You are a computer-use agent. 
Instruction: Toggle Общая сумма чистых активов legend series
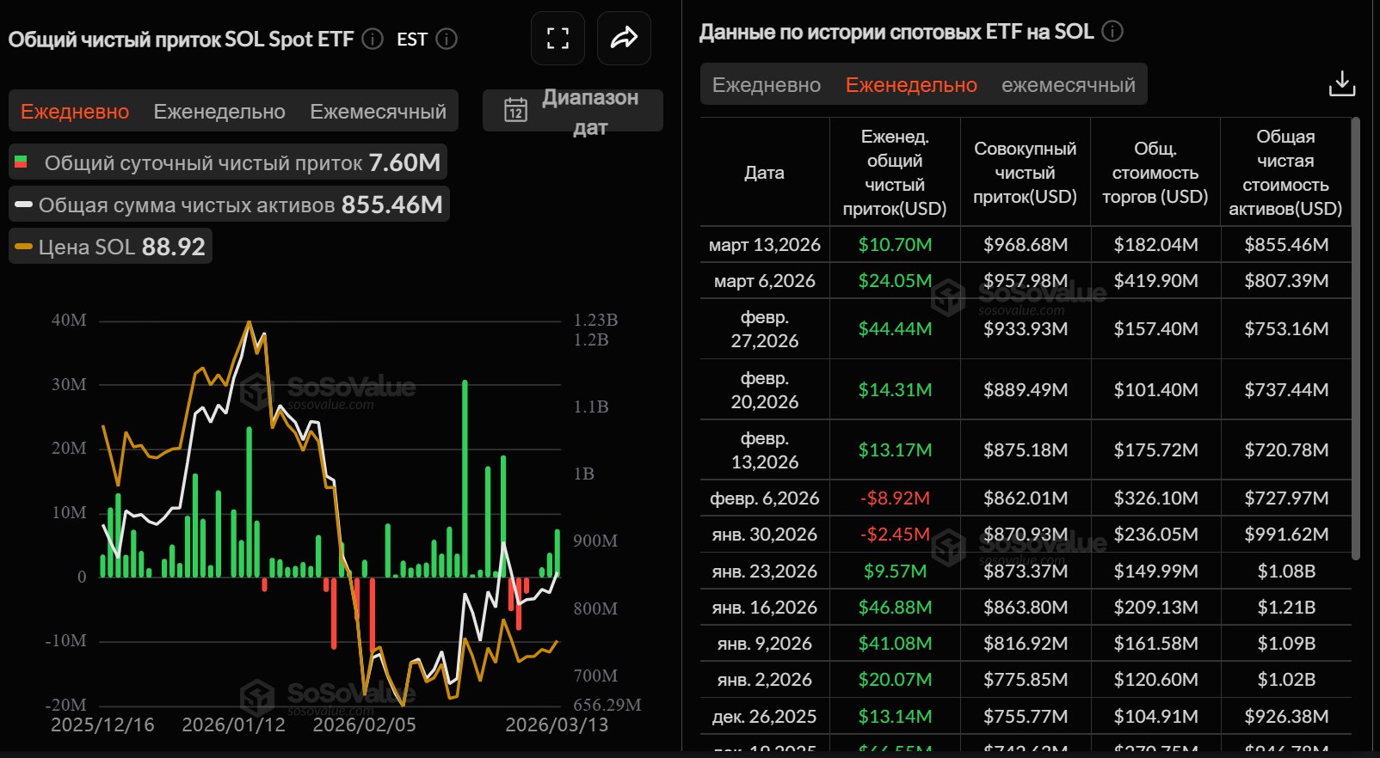click(x=229, y=205)
